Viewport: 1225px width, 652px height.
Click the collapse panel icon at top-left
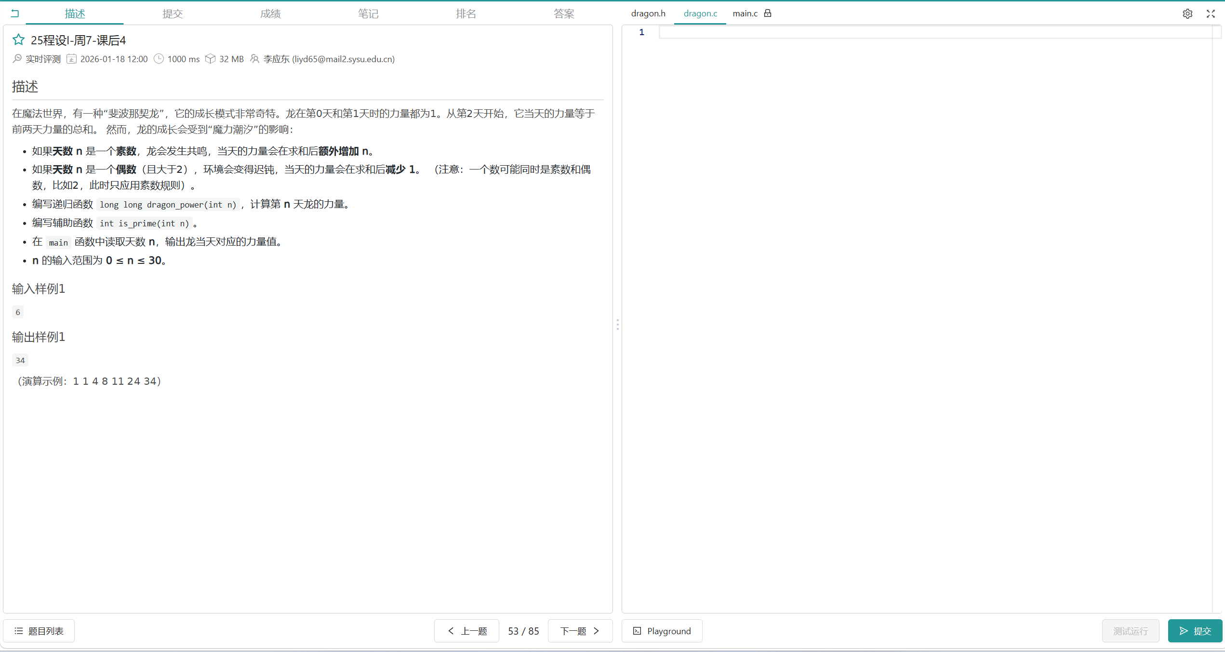click(x=15, y=13)
